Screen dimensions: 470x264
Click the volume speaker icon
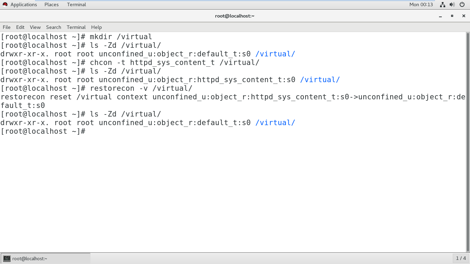click(452, 4)
